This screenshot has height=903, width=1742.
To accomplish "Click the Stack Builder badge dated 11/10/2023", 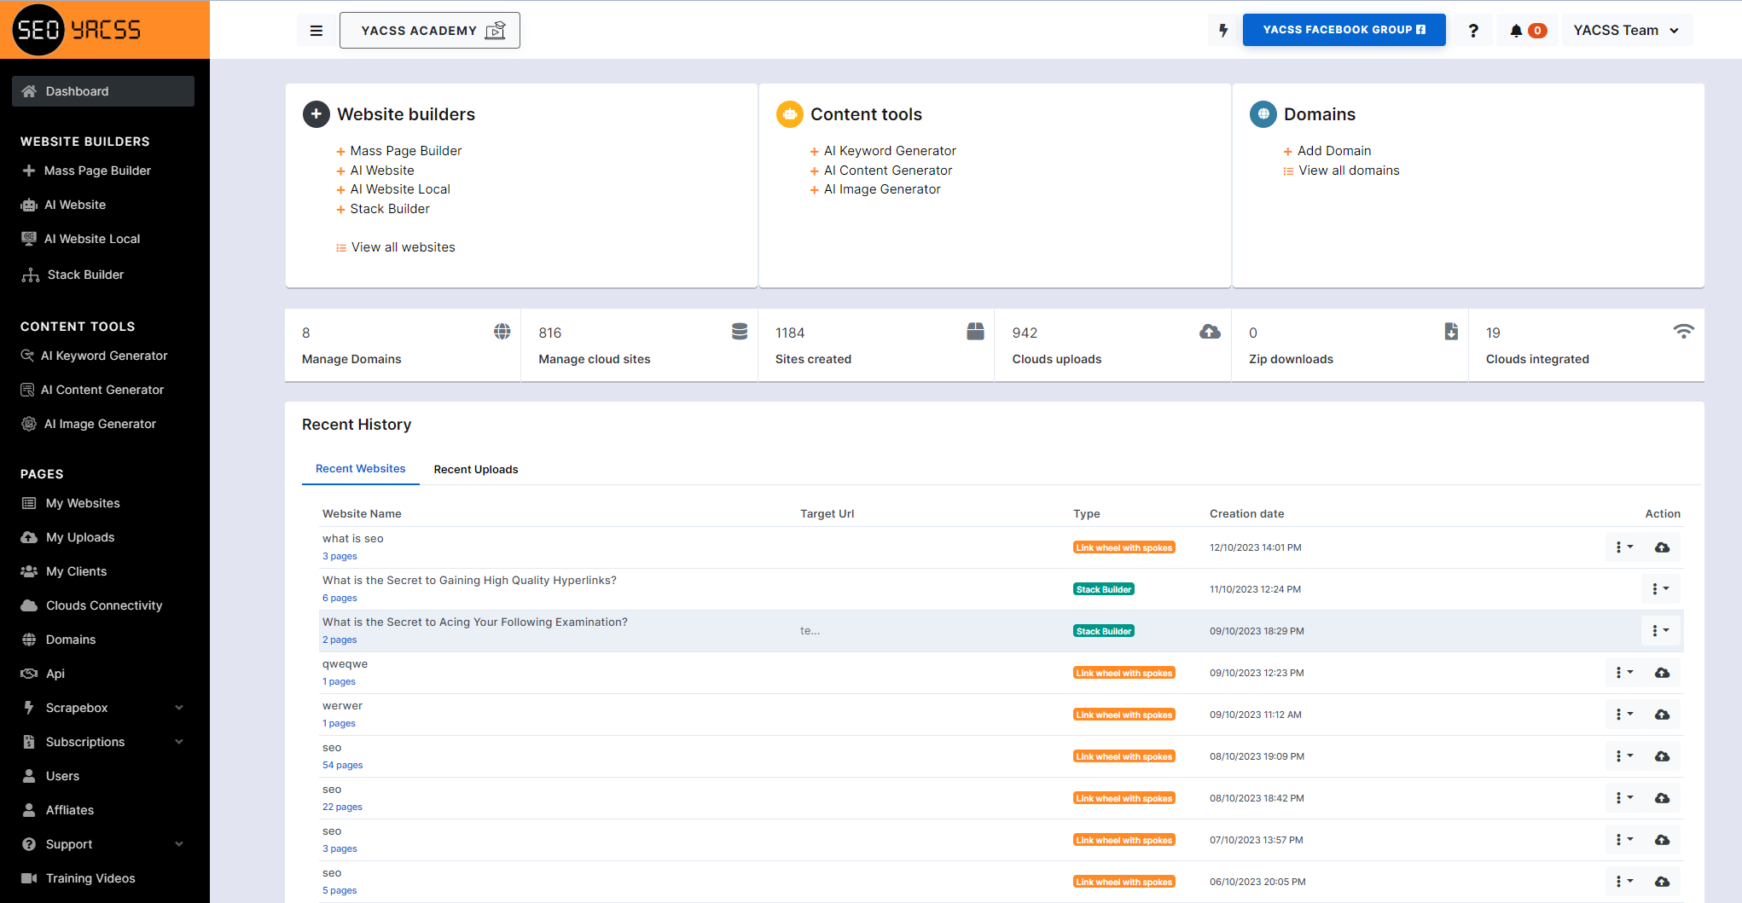I will coord(1104,589).
